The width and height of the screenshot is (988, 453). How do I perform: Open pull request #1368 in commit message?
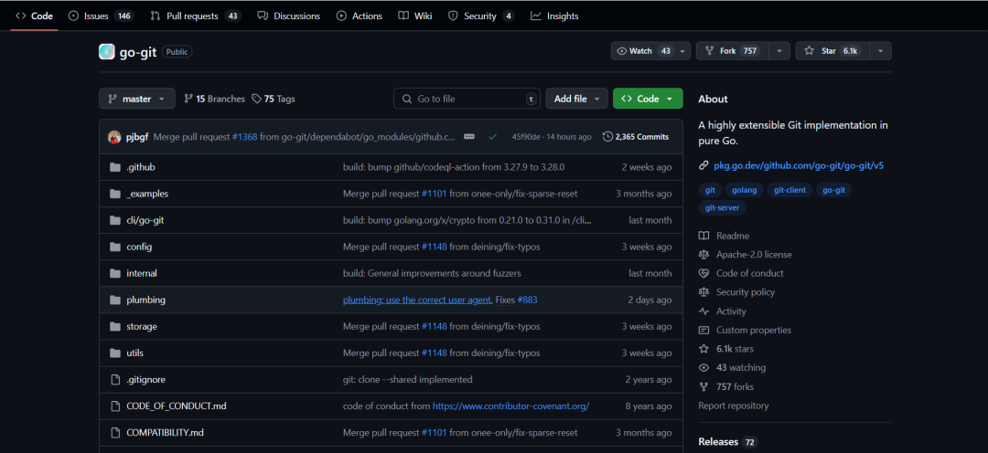244,136
